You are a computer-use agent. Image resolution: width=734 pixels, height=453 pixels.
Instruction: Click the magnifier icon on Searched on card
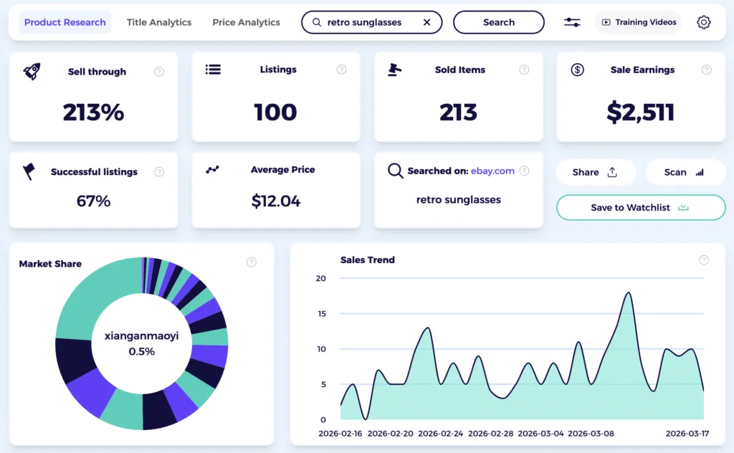(x=395, y=171)
